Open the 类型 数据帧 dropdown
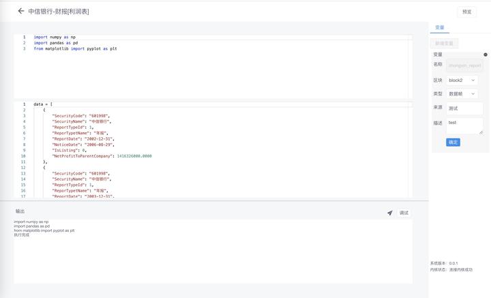 (463, 94)
